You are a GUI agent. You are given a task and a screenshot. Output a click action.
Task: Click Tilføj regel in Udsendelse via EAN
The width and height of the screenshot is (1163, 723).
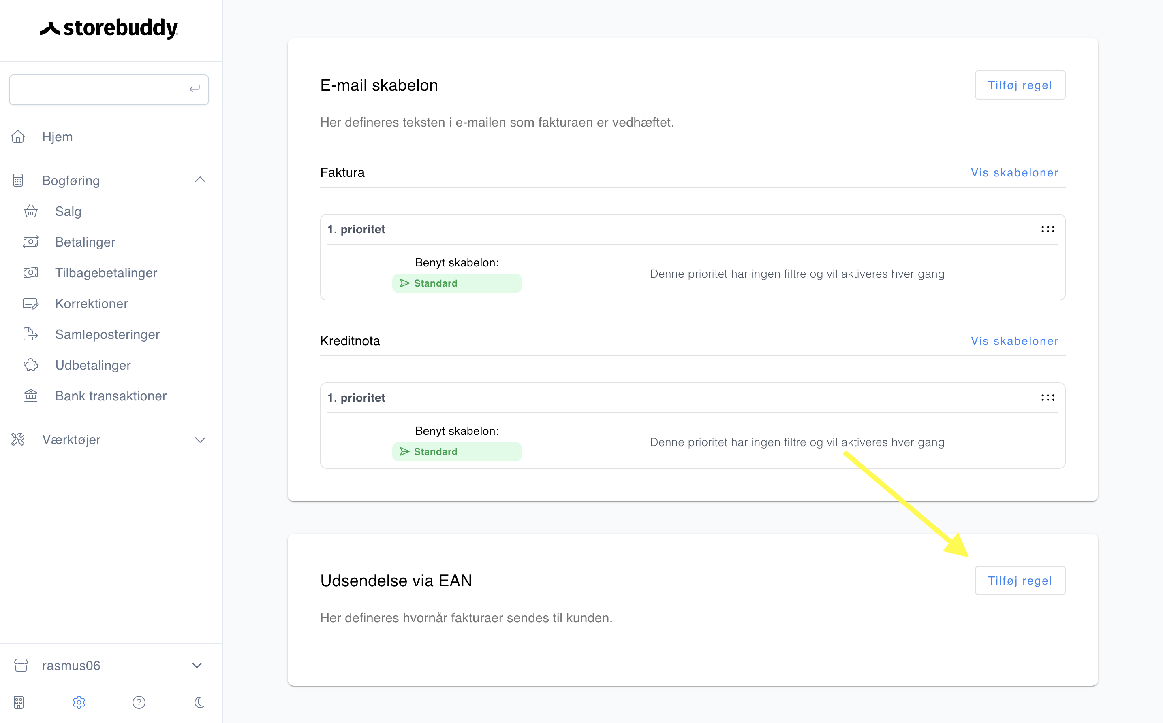[x=1020, y=581]
